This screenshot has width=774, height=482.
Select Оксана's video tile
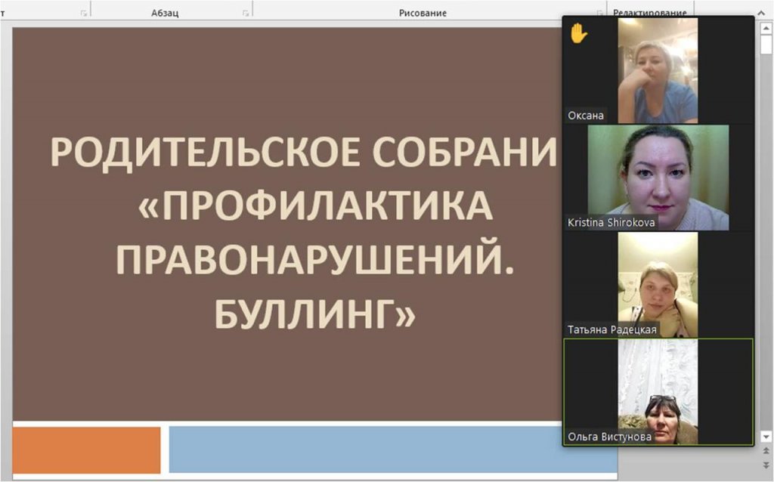[658, 70]
